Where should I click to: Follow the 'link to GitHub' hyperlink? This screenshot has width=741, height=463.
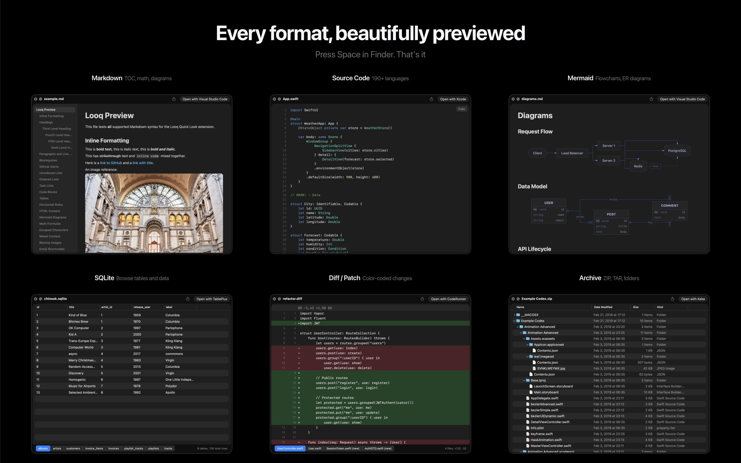(111, 163)
